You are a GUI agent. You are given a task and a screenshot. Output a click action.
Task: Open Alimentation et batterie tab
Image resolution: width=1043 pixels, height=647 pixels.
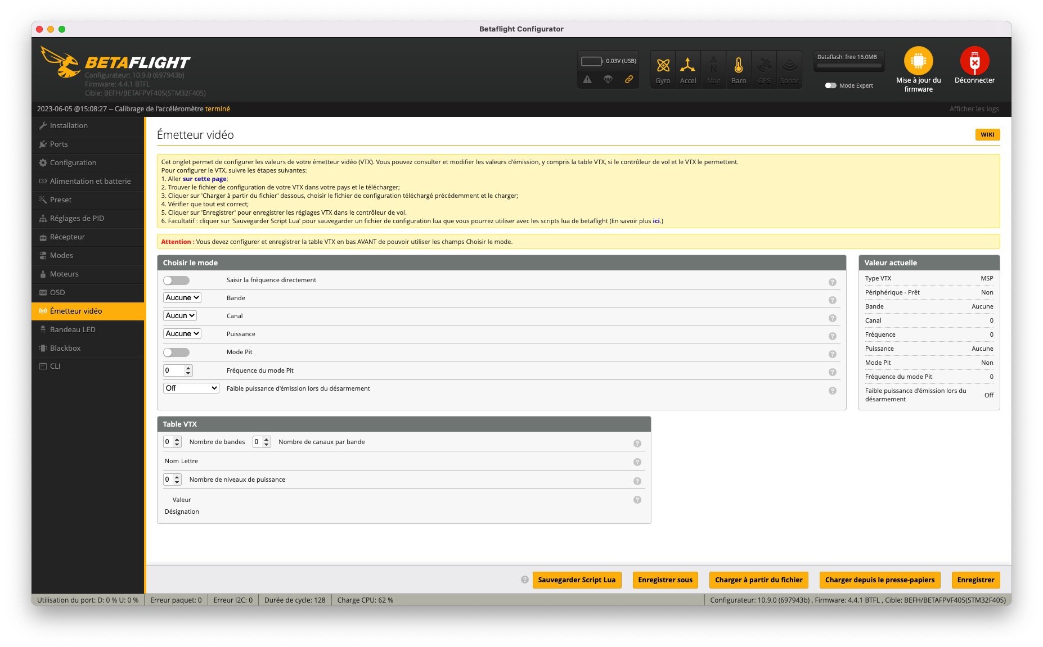click(88, 181)
